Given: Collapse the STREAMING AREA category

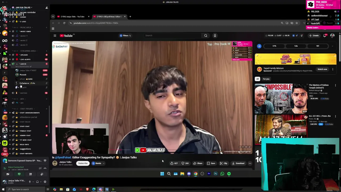Looking at the screenshot, I should (28, 51).
